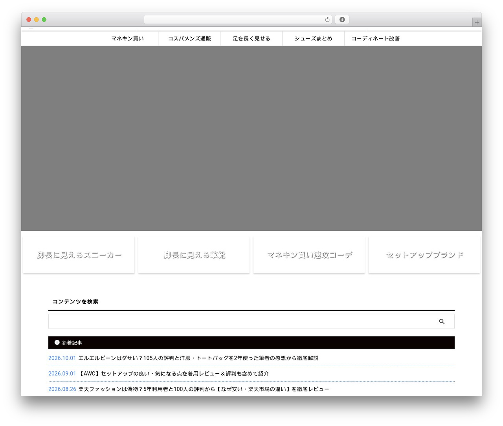Viewport: 503px width, 426px height.
Task: Minimize the window with yellow button
Action: point(37,20)
